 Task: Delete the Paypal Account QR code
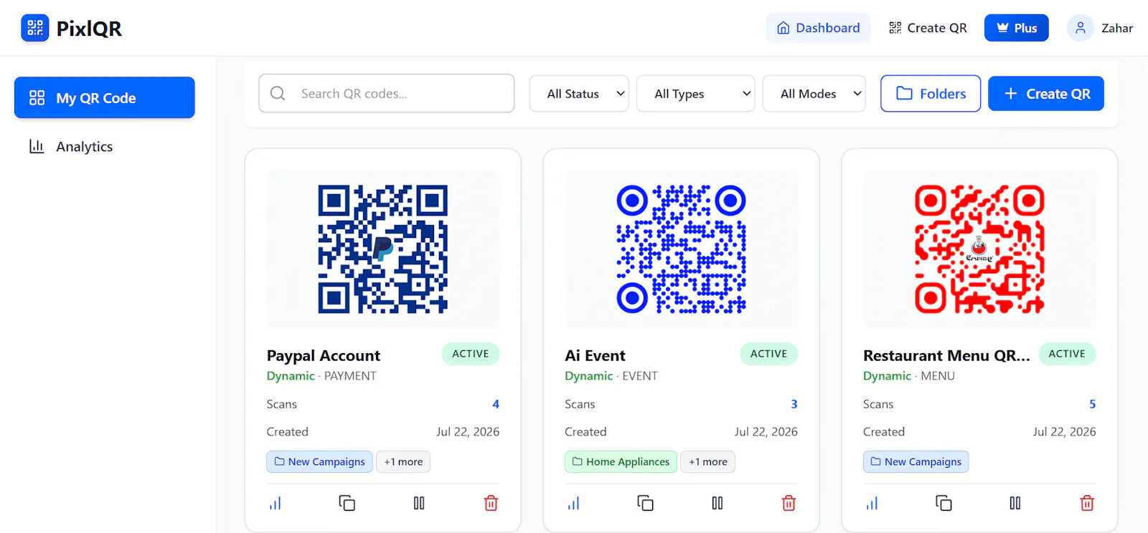click(x=491, y=503)
